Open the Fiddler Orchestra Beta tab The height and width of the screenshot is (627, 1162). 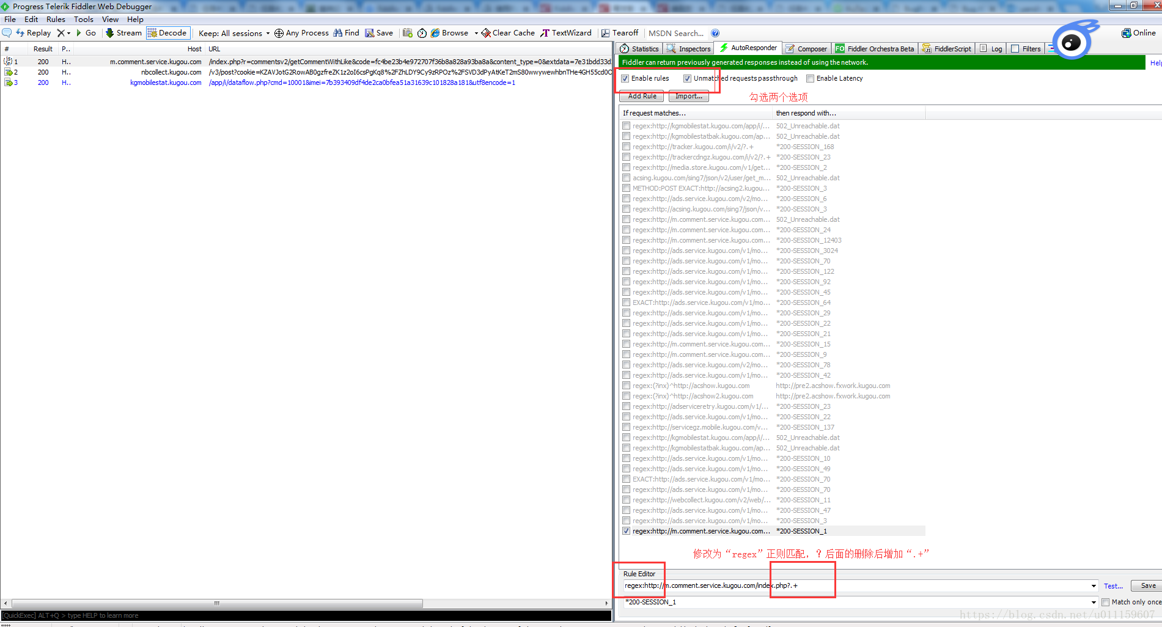(875, 49)
